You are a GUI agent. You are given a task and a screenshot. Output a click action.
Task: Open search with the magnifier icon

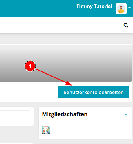coord(126,25)
